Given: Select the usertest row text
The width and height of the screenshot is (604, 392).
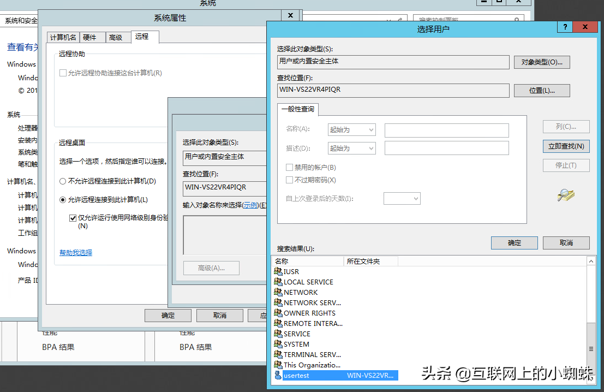Looking at the screenshot, I should (x=296, y=376).
